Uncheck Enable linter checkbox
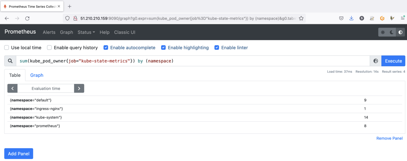 [217, 48]
